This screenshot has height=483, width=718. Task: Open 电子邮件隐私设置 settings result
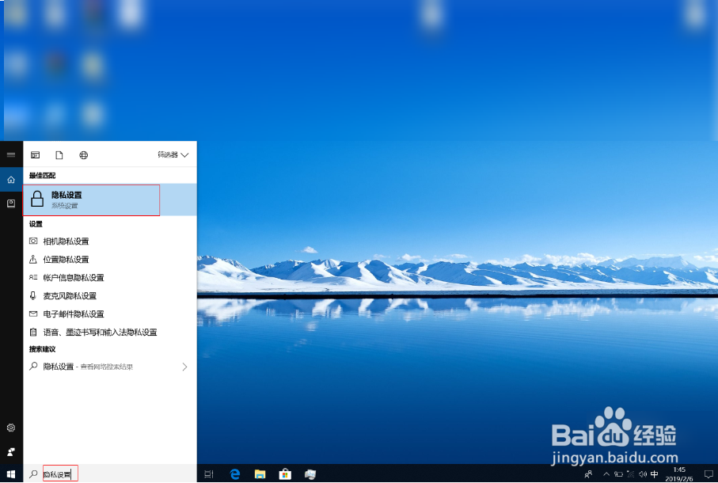point(110,314)
